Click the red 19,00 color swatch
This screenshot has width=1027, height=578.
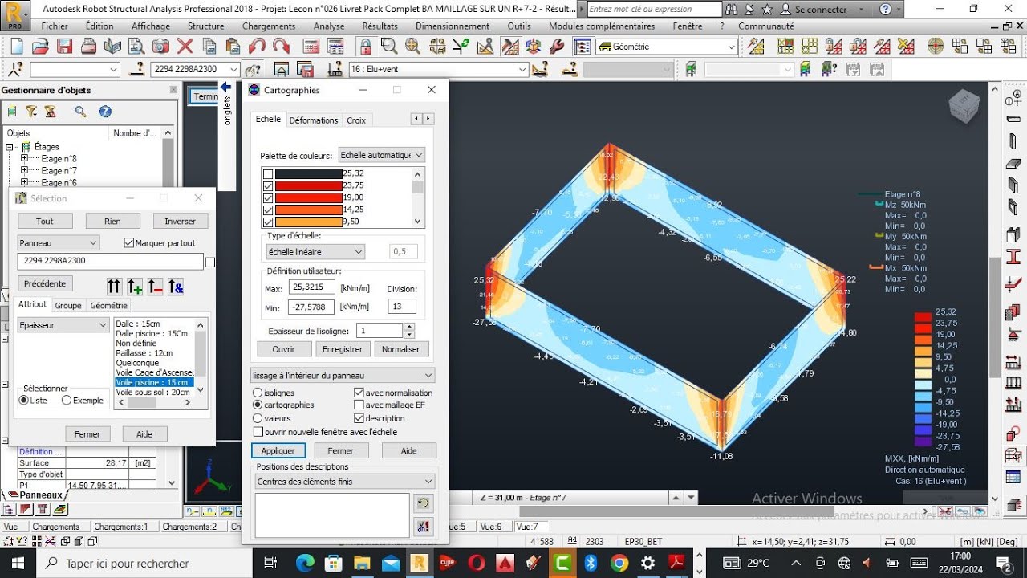(308, 197)
